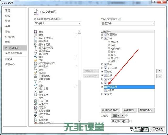Click the command list scroll-up arrow
168x135 pixels.
[x=79, y=32]
